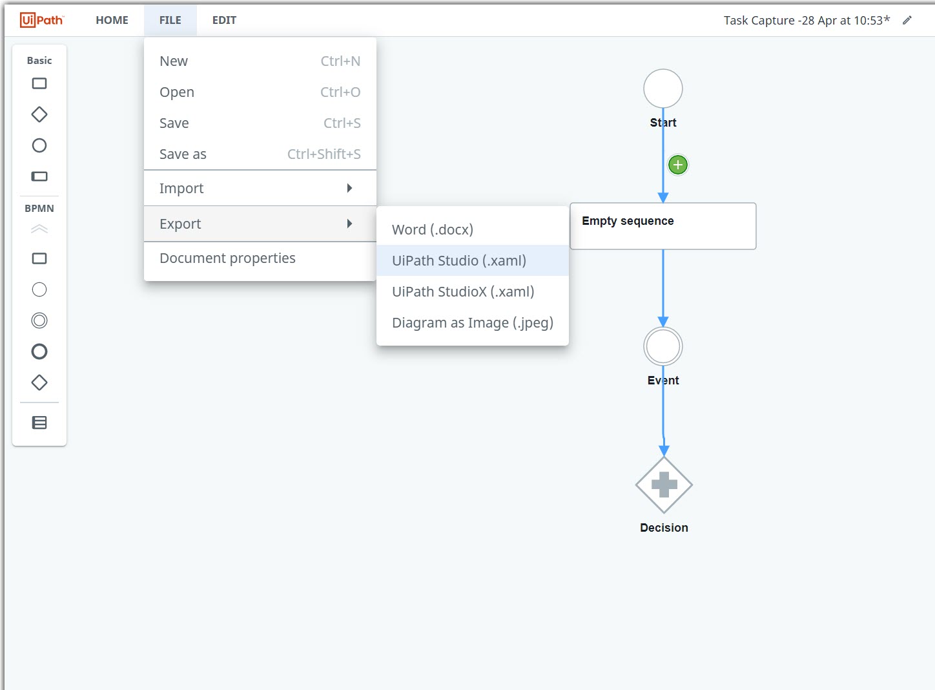Select the Basic diamond shape tool

point(39,114)
